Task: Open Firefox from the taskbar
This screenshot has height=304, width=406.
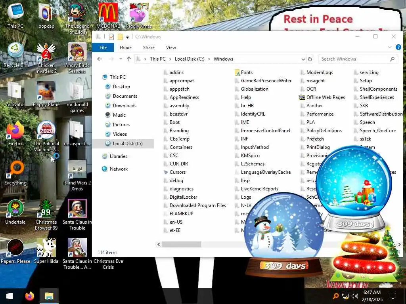Action: point(30,296)
